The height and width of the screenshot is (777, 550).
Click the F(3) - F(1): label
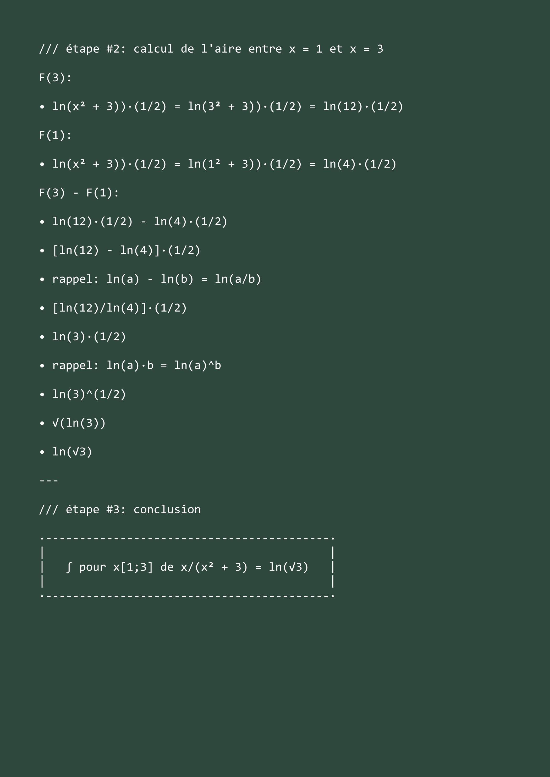[x=79, y=193]
